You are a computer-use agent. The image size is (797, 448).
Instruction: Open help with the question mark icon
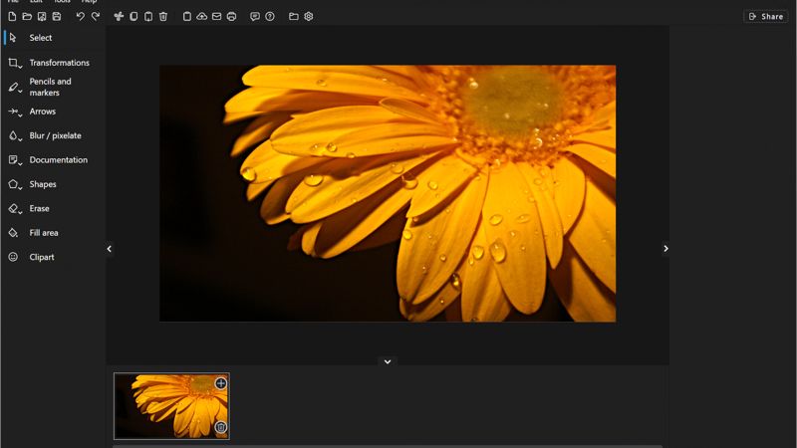coord(270,16)
